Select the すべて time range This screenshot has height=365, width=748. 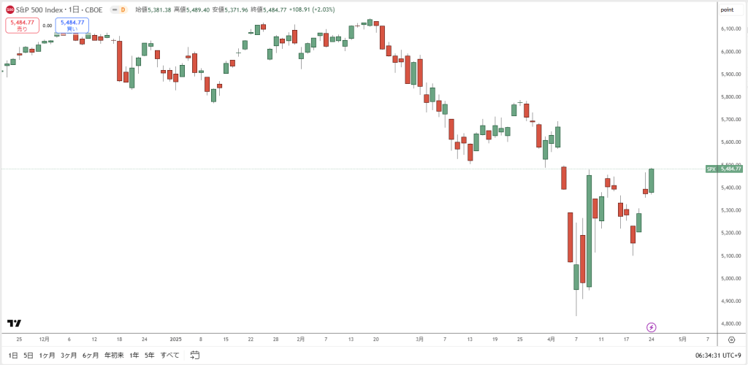tap(169, 355)
